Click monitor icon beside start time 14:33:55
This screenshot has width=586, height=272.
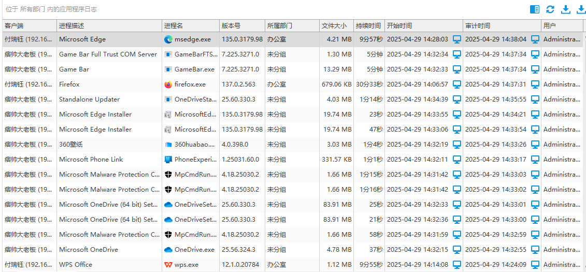[456, 114]
